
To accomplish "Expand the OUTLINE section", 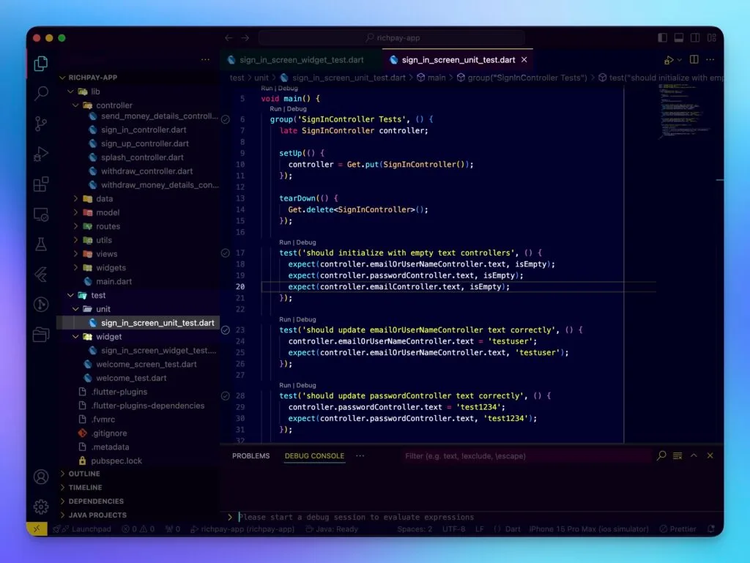I will tap(138, 474).
